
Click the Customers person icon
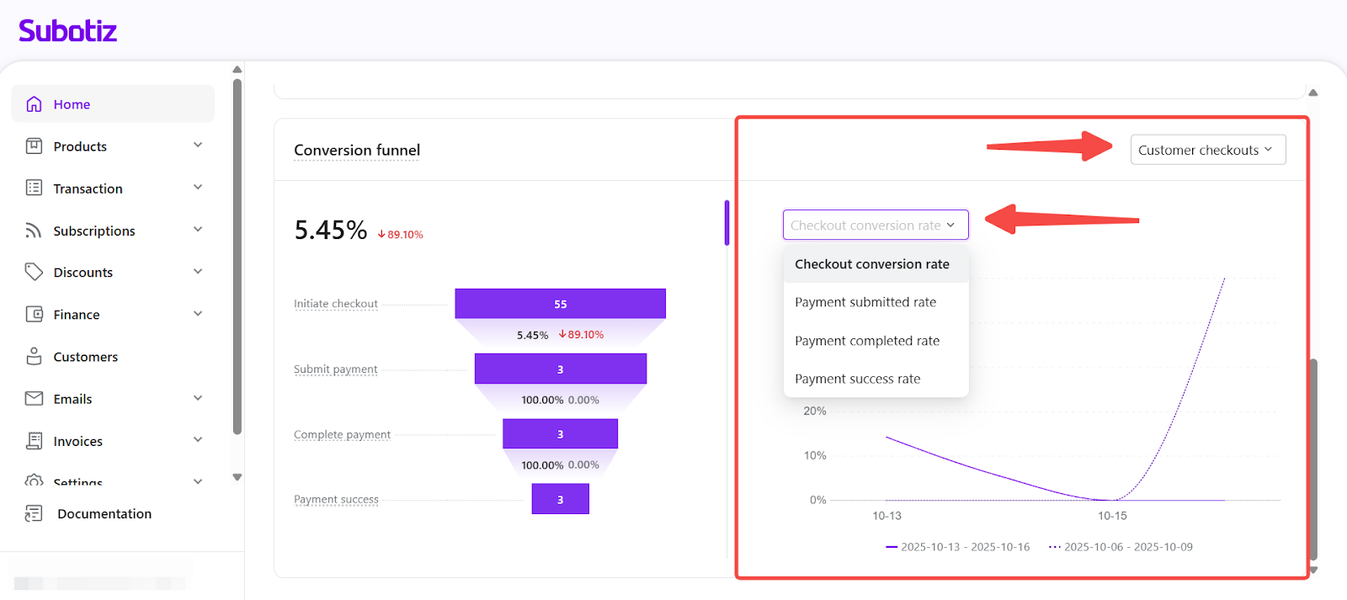click(34, 356)
